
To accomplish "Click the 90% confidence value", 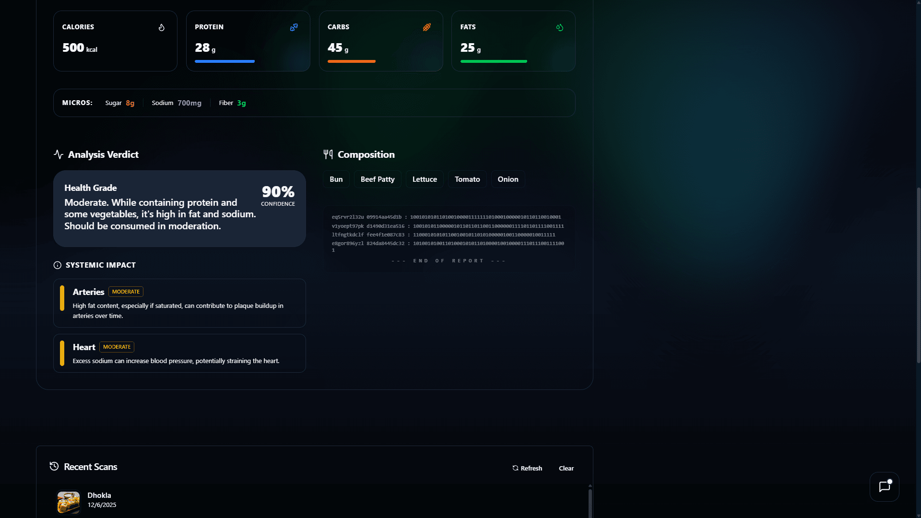I will pos(278,192).
